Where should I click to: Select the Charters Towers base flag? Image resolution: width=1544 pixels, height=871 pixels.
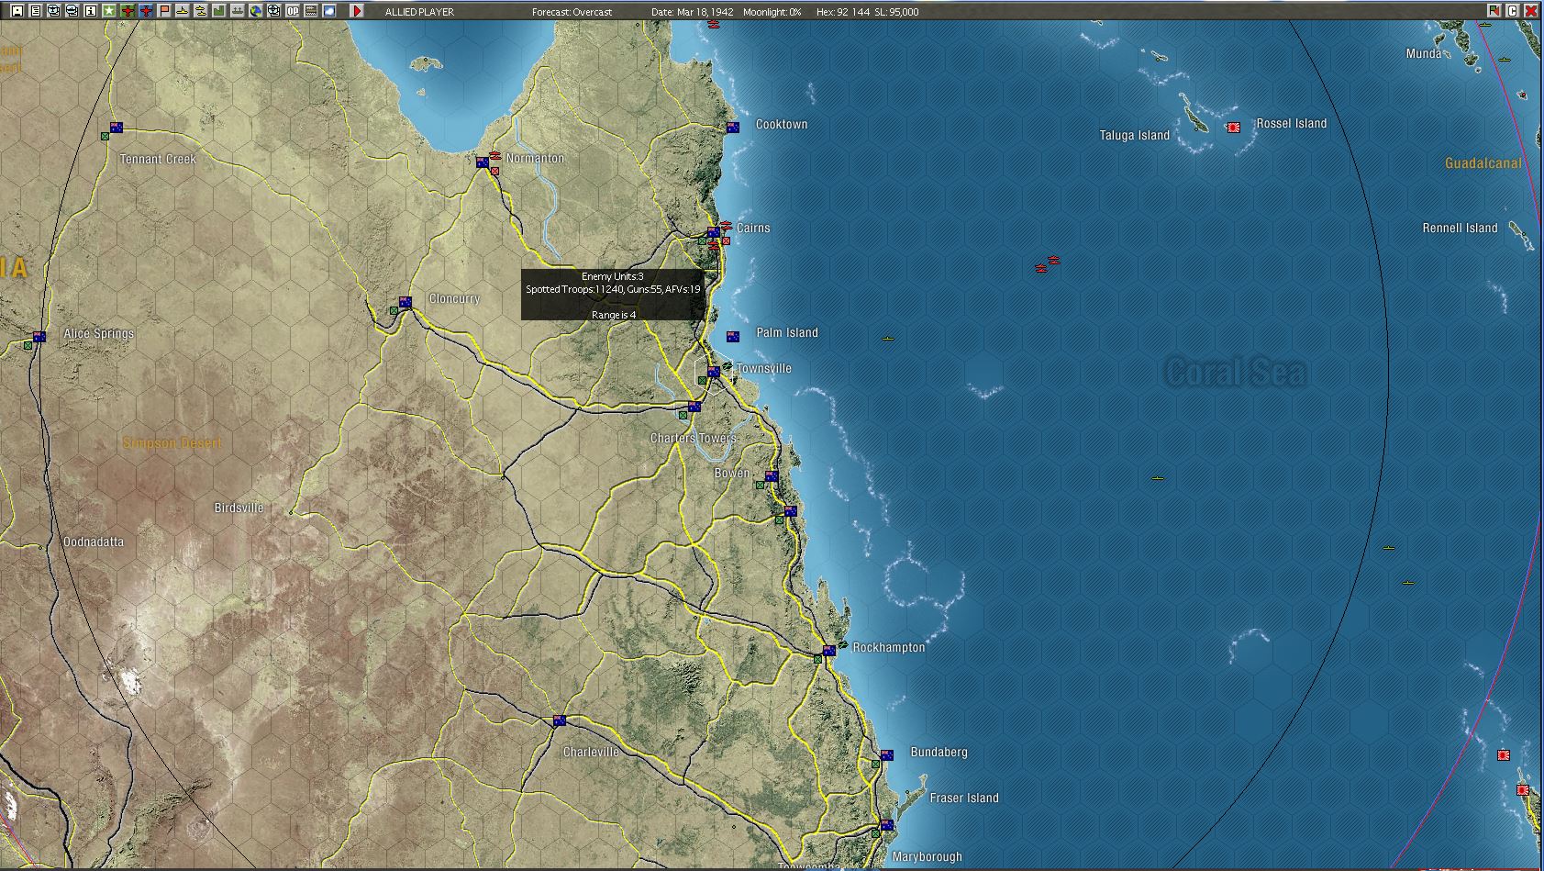pos(694,407)
